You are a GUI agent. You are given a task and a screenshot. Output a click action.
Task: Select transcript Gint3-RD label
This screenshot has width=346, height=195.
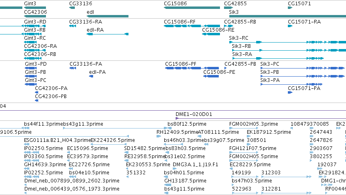click(x=35, y=22)
